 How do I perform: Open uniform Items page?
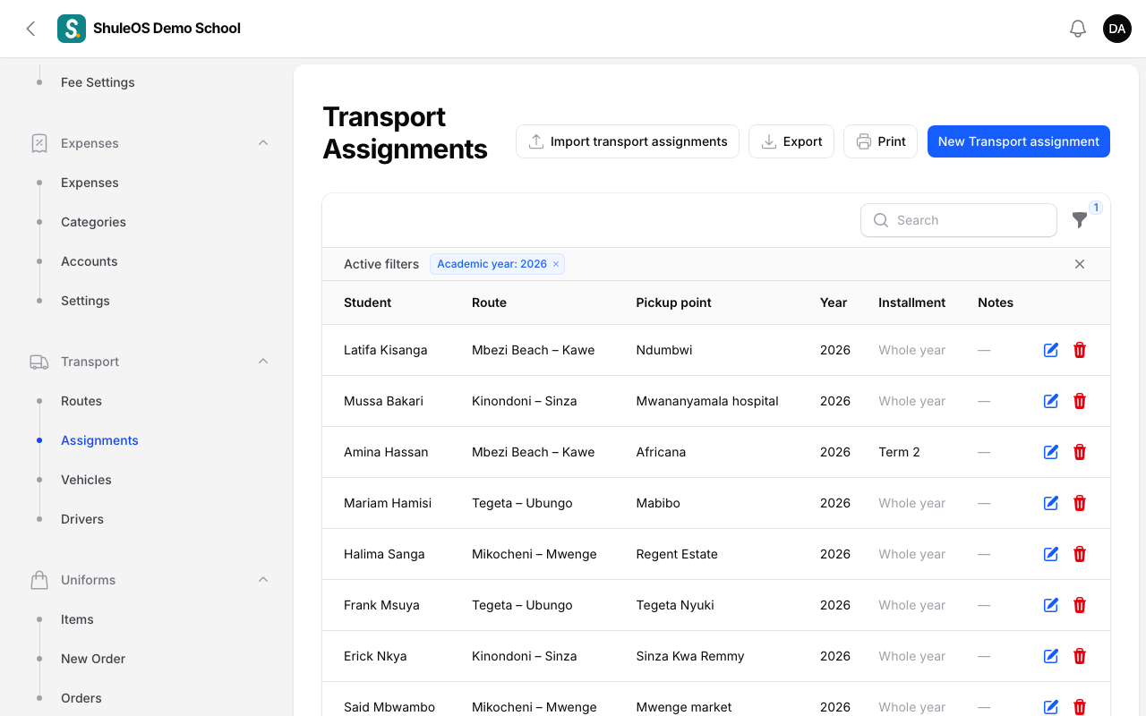[x=77, y=619]
